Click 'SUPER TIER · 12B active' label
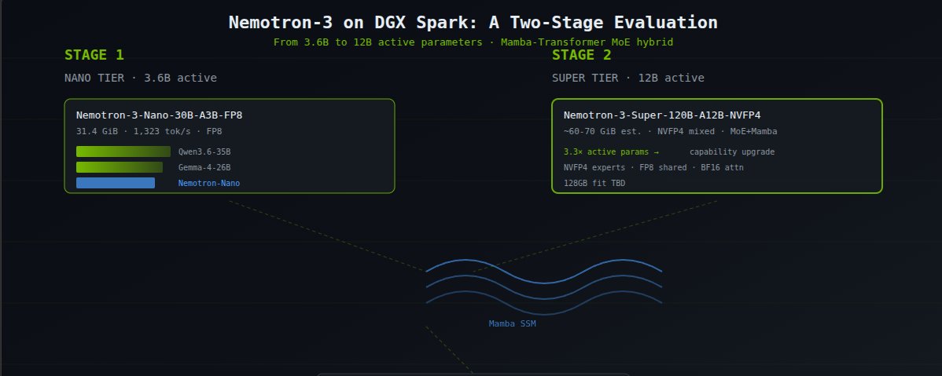Viewport: 942px width, 376px height. (x=627, y=78)
